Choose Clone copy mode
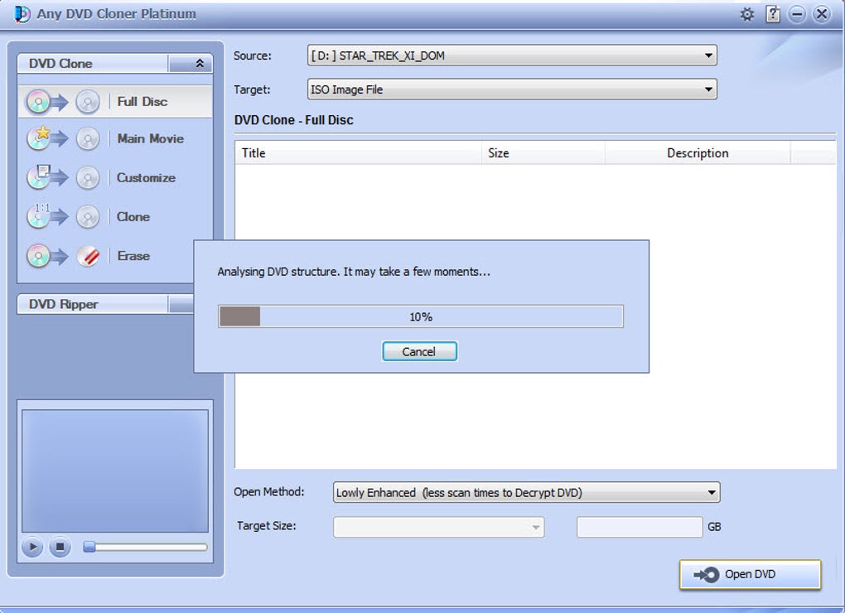The height and width of the screenshot is (613, 845). 133,216
